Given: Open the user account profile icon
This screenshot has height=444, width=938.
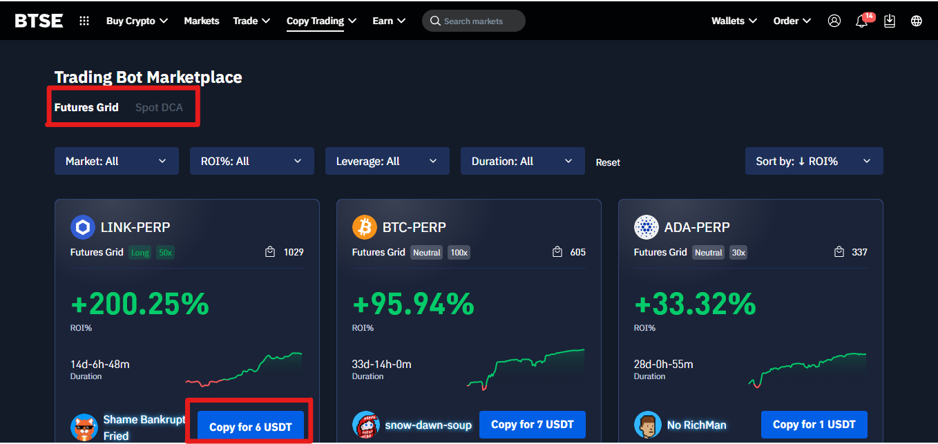Looking at the screenshot, I should (x=834, y=21).
